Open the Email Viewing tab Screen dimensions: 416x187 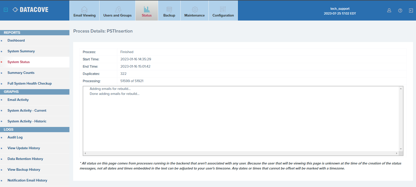(84, 11)
